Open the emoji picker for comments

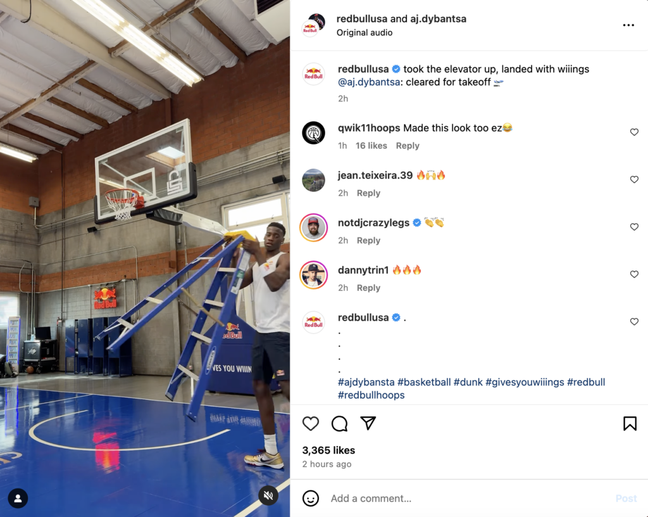[x=310, y=499]
